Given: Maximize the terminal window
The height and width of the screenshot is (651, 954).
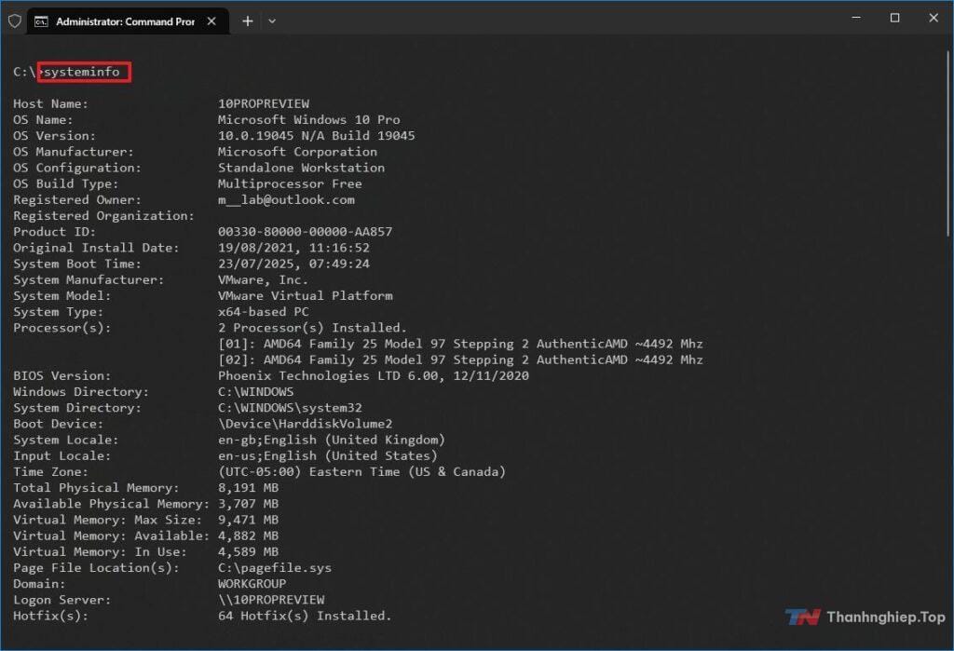Looking at the screenshot, I should coord(895,18).
